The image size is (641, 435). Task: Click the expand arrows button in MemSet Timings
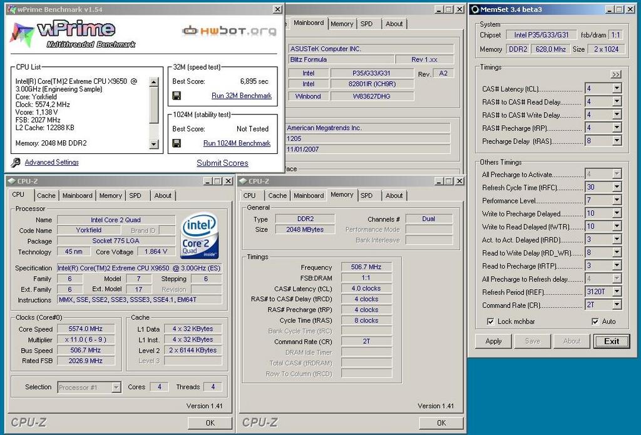616,74
